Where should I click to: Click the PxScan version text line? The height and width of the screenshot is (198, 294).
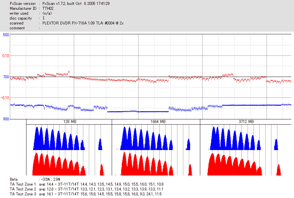tap(60, 4)
